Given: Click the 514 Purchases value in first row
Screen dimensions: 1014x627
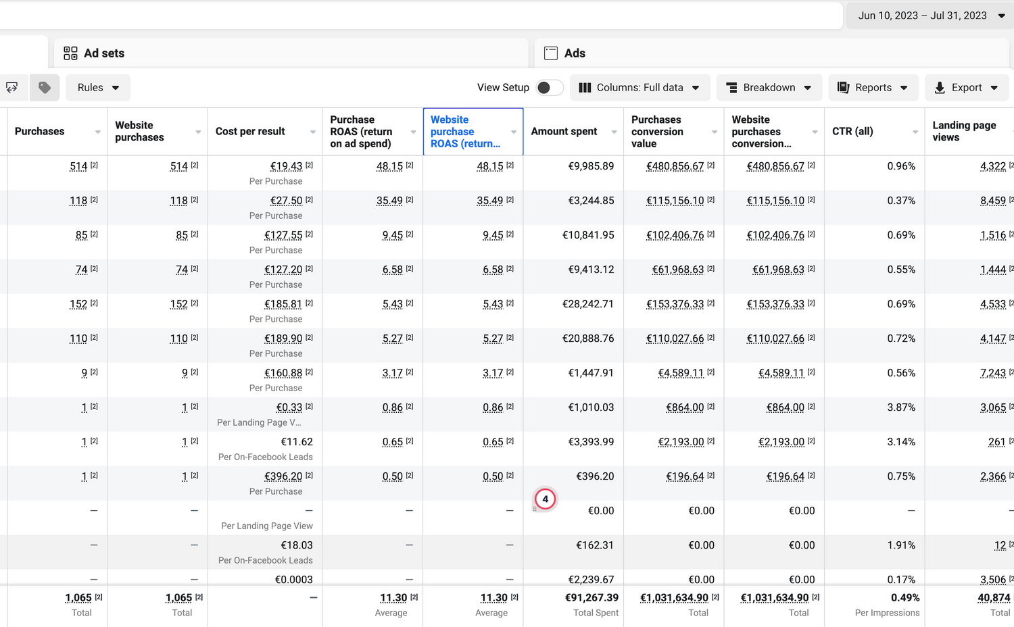Looking at the screenshot, I should pos(78,166).
